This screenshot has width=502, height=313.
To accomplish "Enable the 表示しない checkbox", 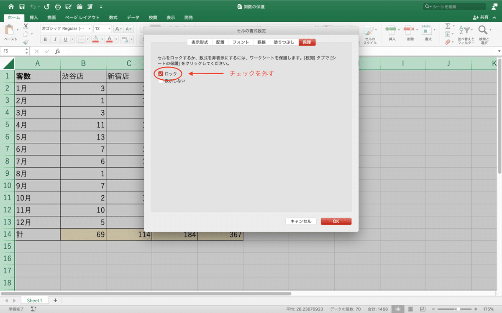I will pyautogui.click(x=161, y=81).
